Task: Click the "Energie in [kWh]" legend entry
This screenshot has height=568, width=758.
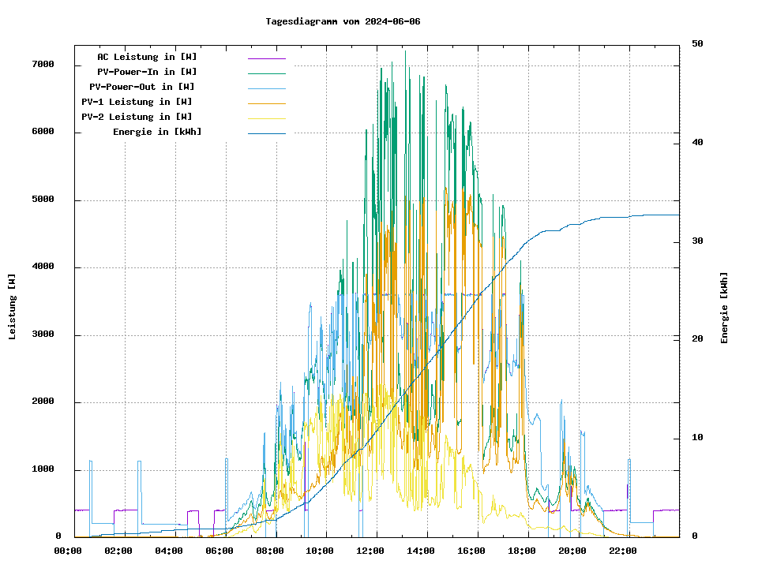Action: [157, 132]
